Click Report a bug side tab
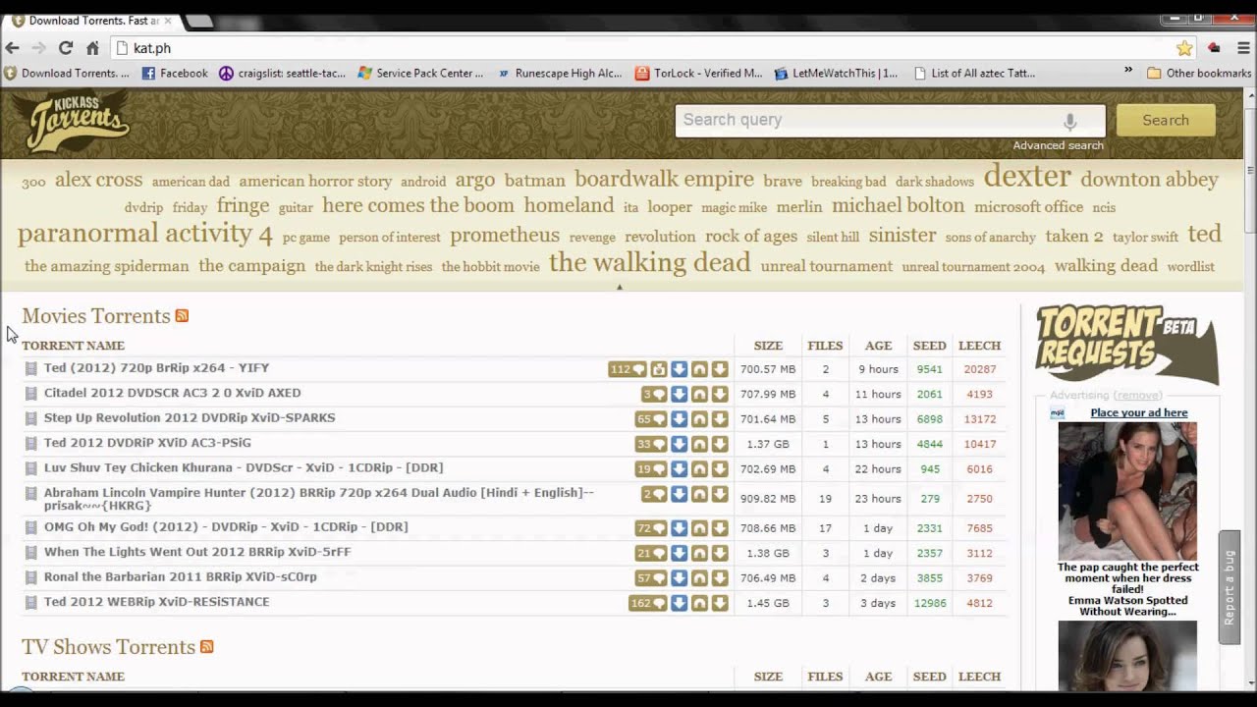The height and width of the screenshot is (707, 1257). [1229, 587]
